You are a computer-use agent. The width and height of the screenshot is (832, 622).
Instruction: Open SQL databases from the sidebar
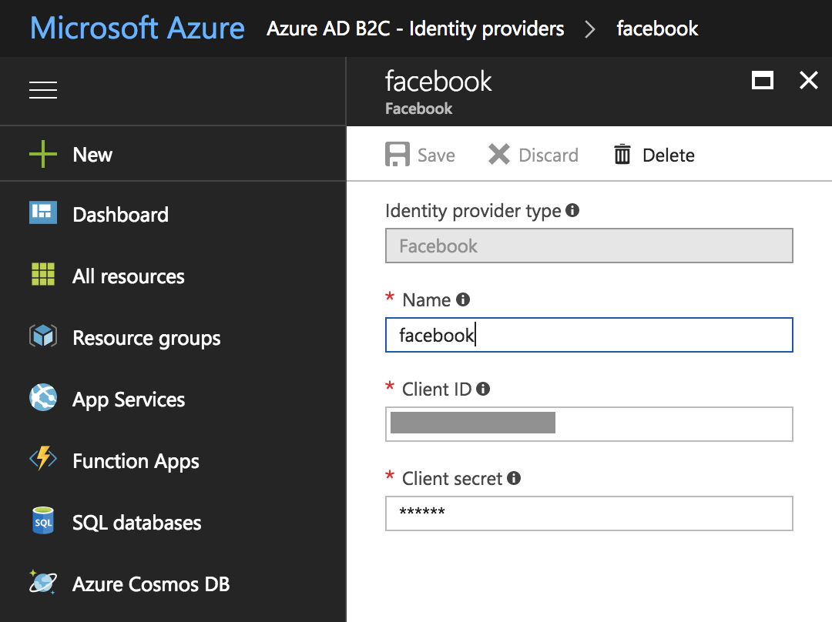click(137, 523)
